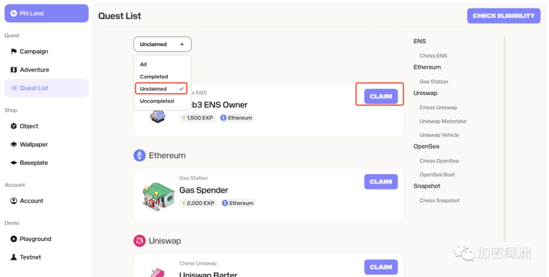Click the Gas Station building thumbnail
Screen dimensions: 549x277
click(158, 196)
